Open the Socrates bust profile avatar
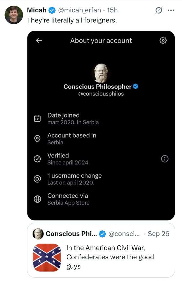The image size is (182, 281). click(x=101, y=73)
